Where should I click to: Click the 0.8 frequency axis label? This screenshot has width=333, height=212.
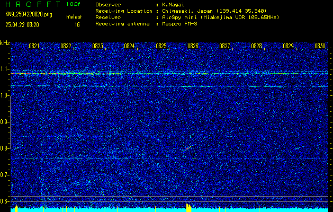4,148
